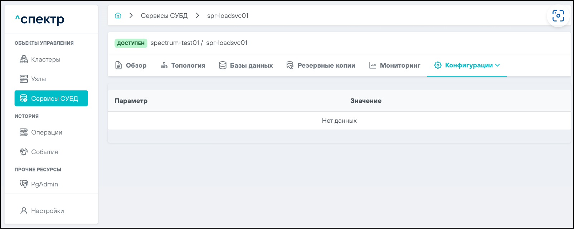The width and height of the screenshot is (574, 229).
Task: Click the Настройки user icon
Action: [24, 211]
